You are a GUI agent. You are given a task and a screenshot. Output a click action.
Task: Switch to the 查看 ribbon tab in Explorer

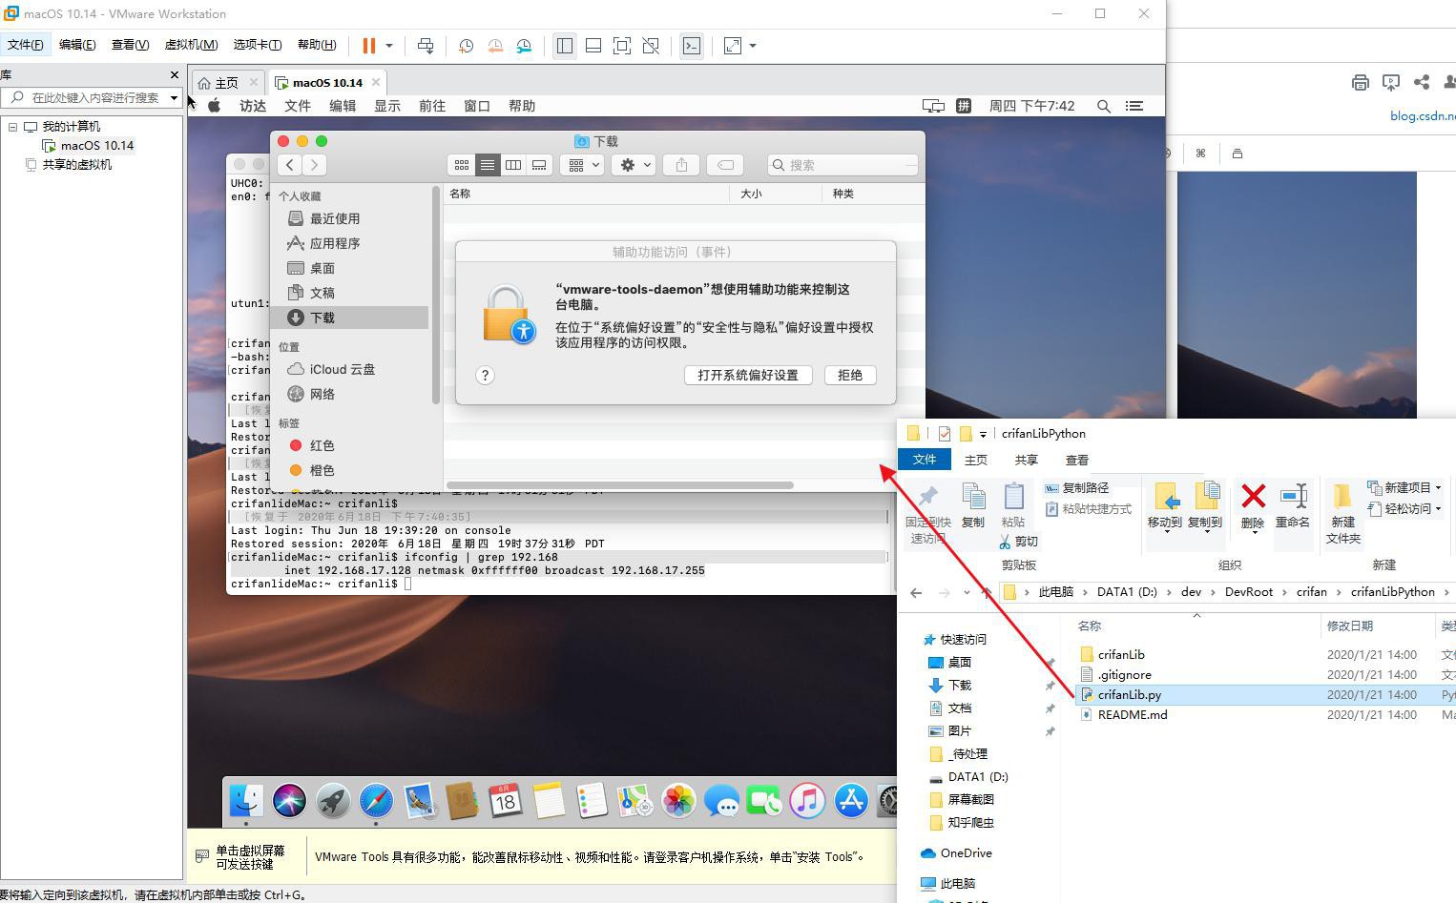click(x=1077, y=460)
